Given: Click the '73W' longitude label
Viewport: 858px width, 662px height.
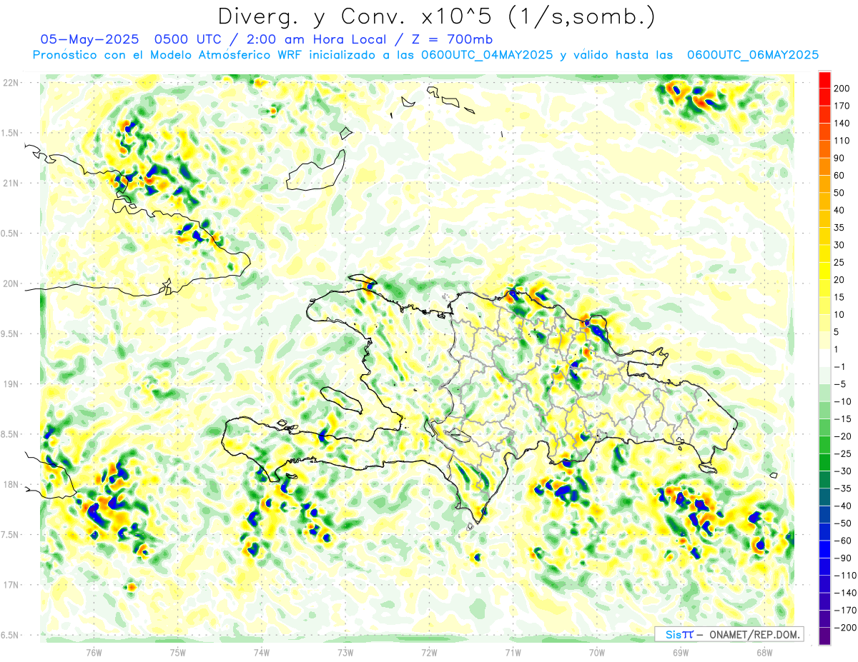Looking at the screenshot, I should coord(345,652).
